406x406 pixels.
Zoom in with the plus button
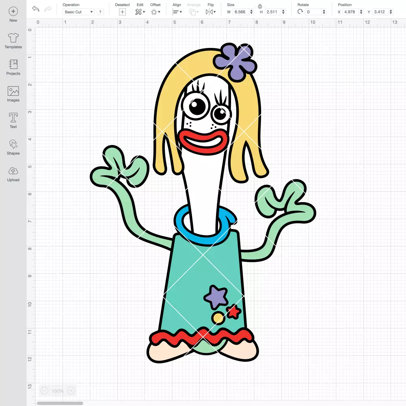click(x=71, y=391)
